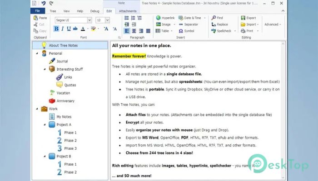Click the note editor scroll-up arrow
This screenshot has width=318, height=181.
283,43
